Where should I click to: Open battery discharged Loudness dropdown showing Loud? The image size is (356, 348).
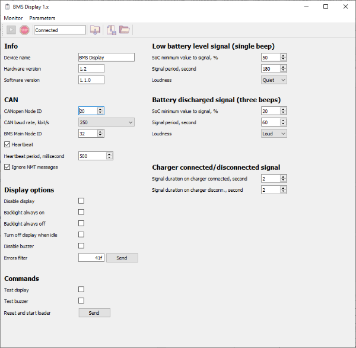point(274,134)
